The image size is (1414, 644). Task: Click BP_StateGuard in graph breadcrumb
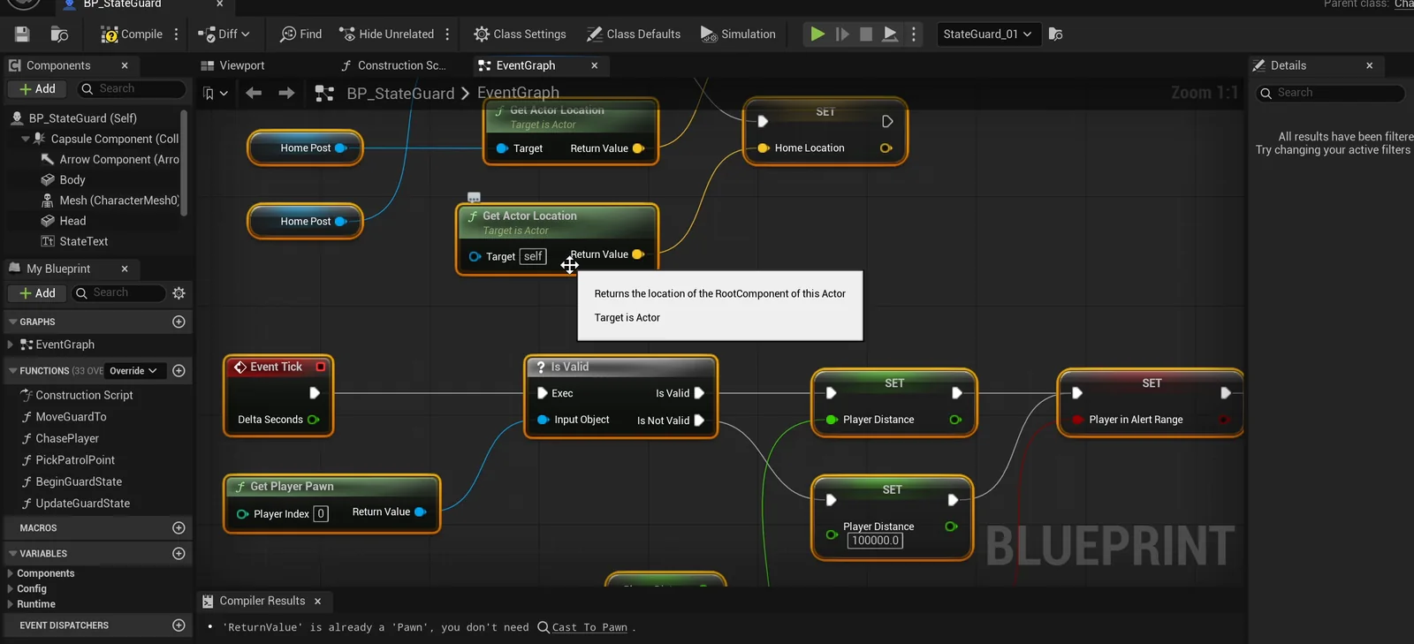(399, 94)
